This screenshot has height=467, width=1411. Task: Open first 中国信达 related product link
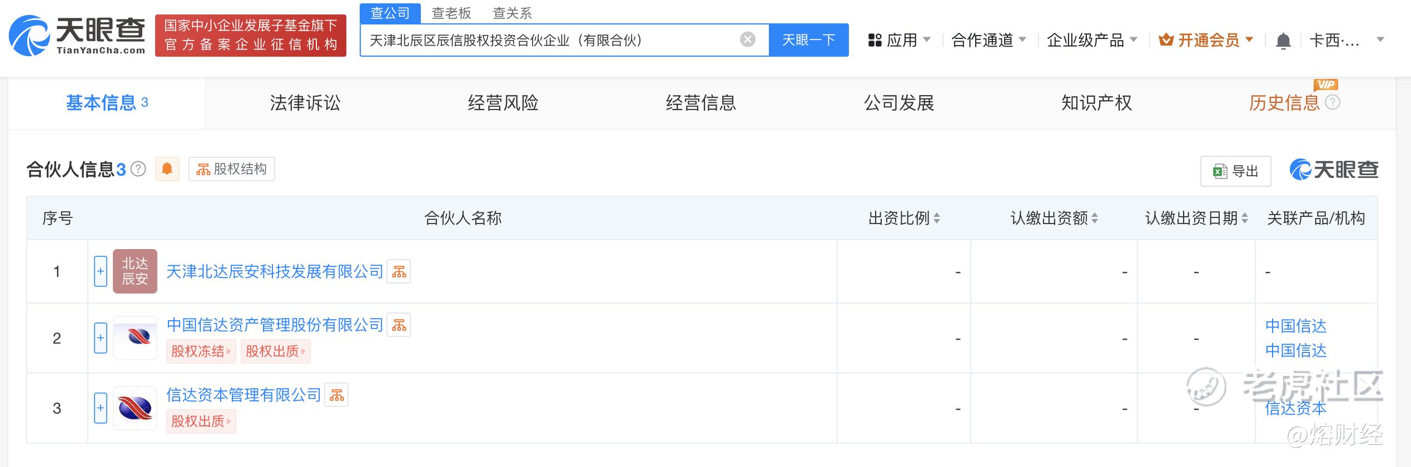1295,326
